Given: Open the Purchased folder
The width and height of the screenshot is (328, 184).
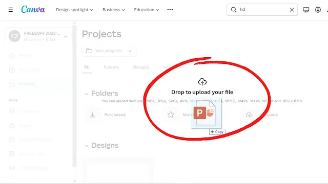Looking at the screenshot, I should click(115, 114).
